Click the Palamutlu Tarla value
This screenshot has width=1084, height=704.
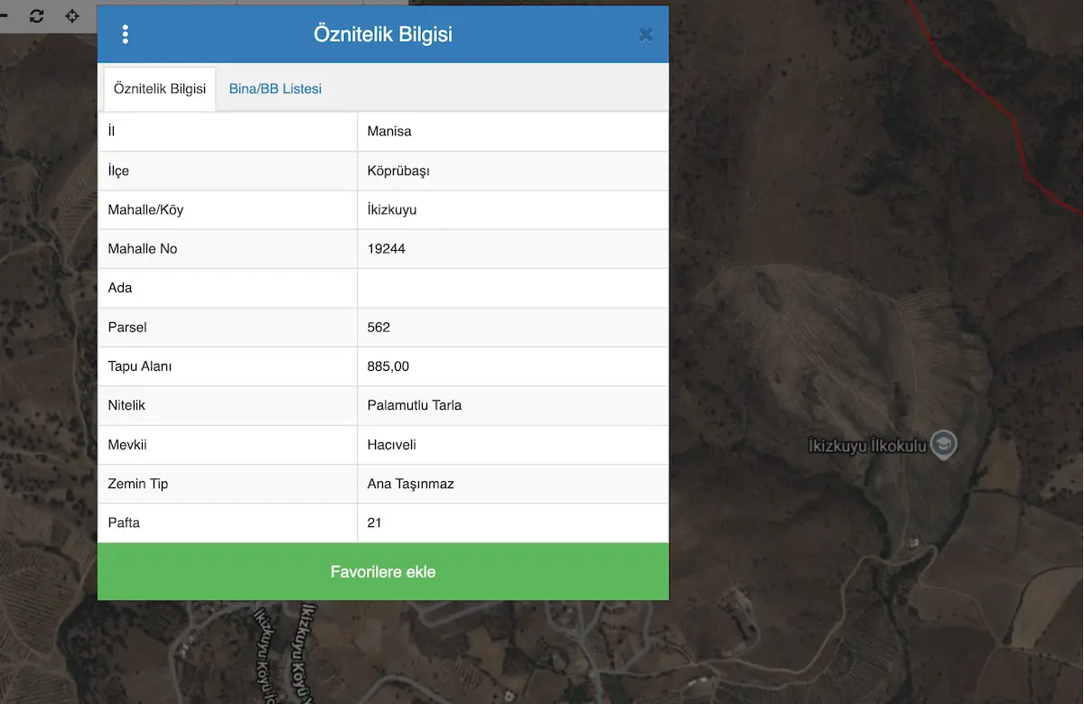pos(415,405)
